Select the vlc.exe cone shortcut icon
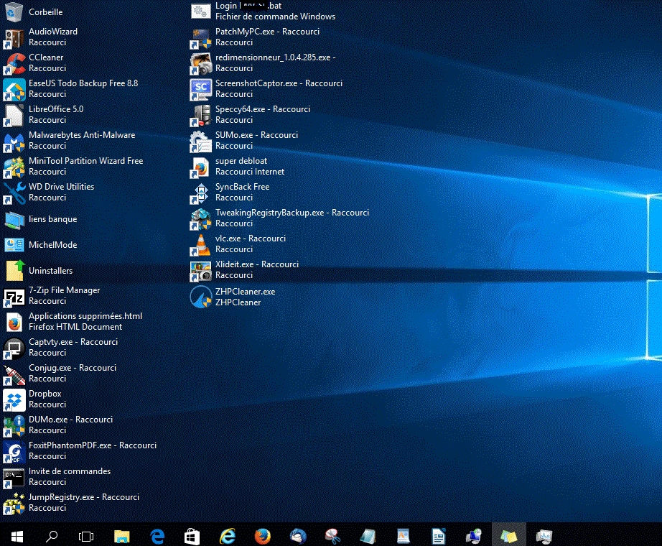Image resolution: width=662 pixels, height=546 pixels. pyautogui.click(x=200, y=244)
